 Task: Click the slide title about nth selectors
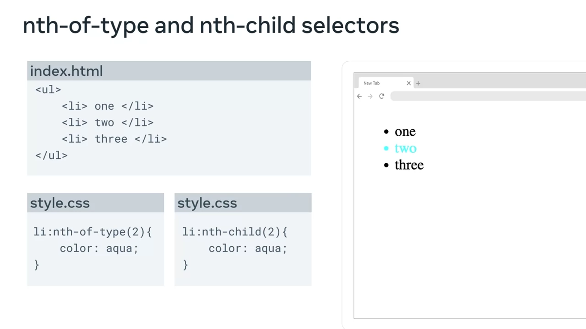(211, 26)
